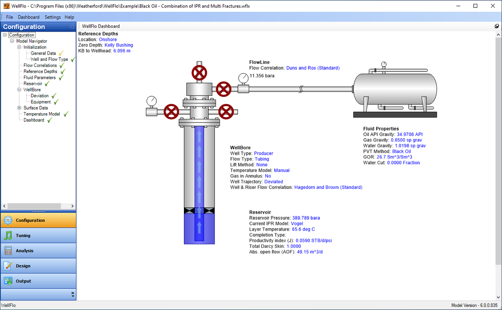This screenshot has height=310, width=502.
Task: Click the left casing valve by gauge
Action: click(171, 112)
